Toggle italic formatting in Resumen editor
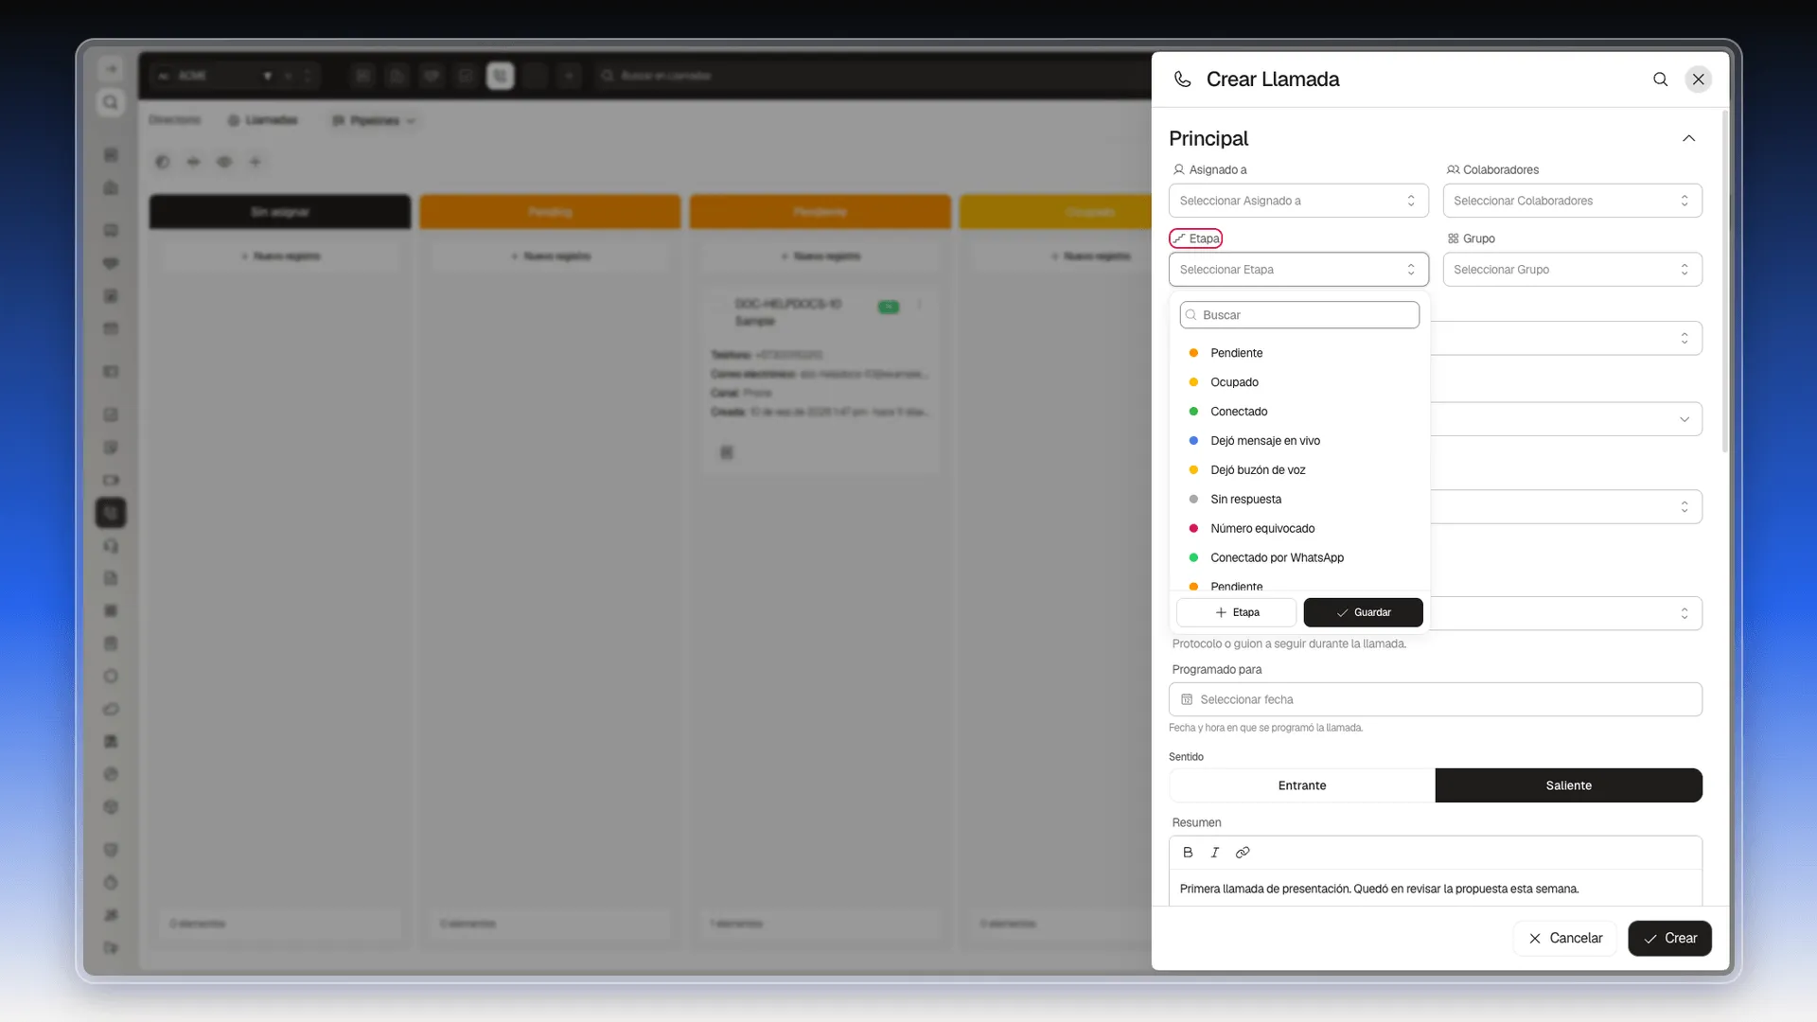 point(1215,853)
